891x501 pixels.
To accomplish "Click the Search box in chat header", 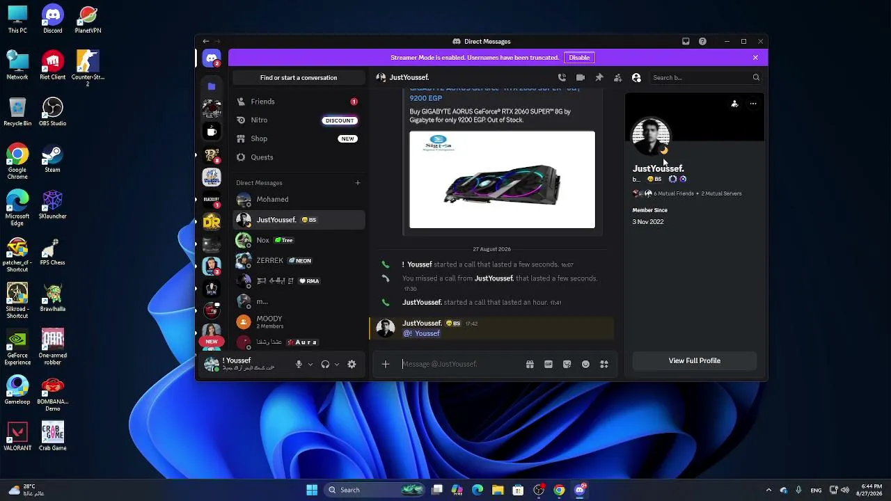I will 705,78.
